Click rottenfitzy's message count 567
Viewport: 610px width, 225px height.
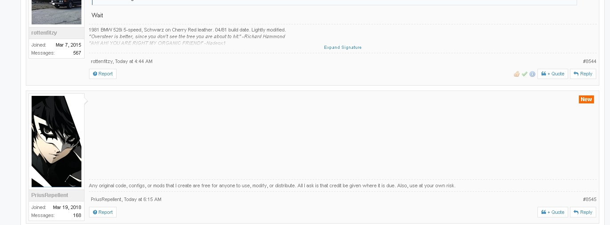click(77, 53)
